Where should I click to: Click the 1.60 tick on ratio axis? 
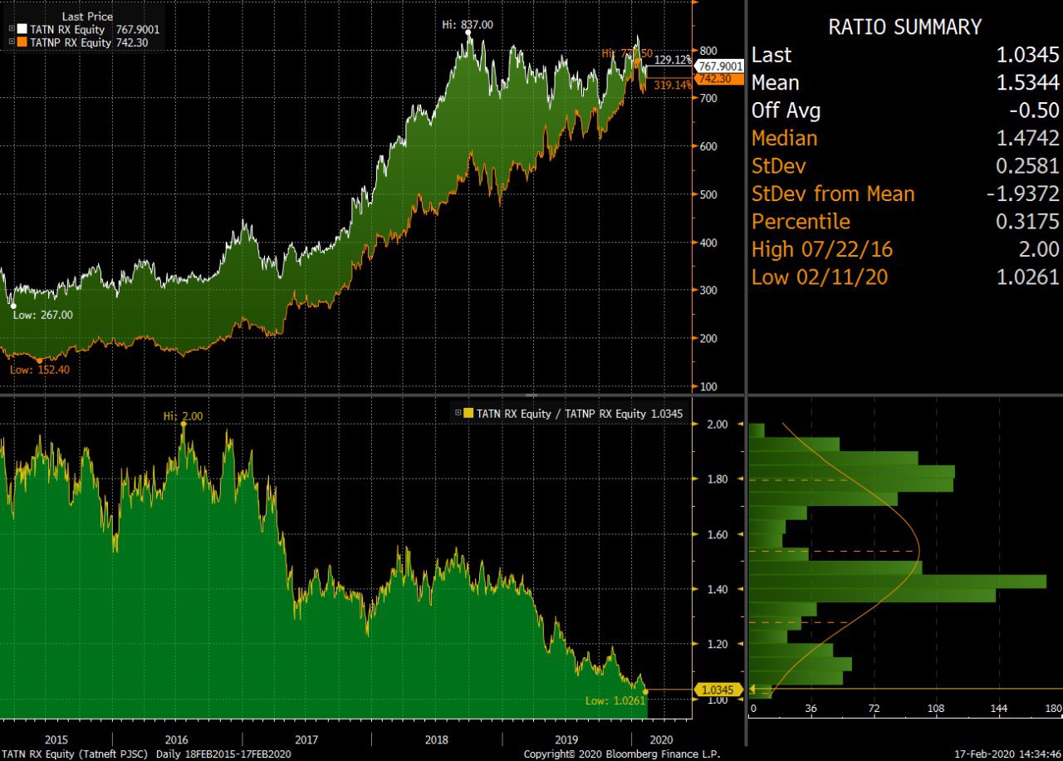(x=718, y=534)
